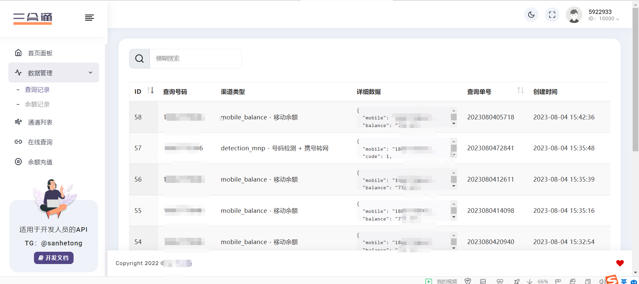Click the 开发文档 button
Image resolution: width=639 pixels, height=284 pixels.
coord(54,258)
